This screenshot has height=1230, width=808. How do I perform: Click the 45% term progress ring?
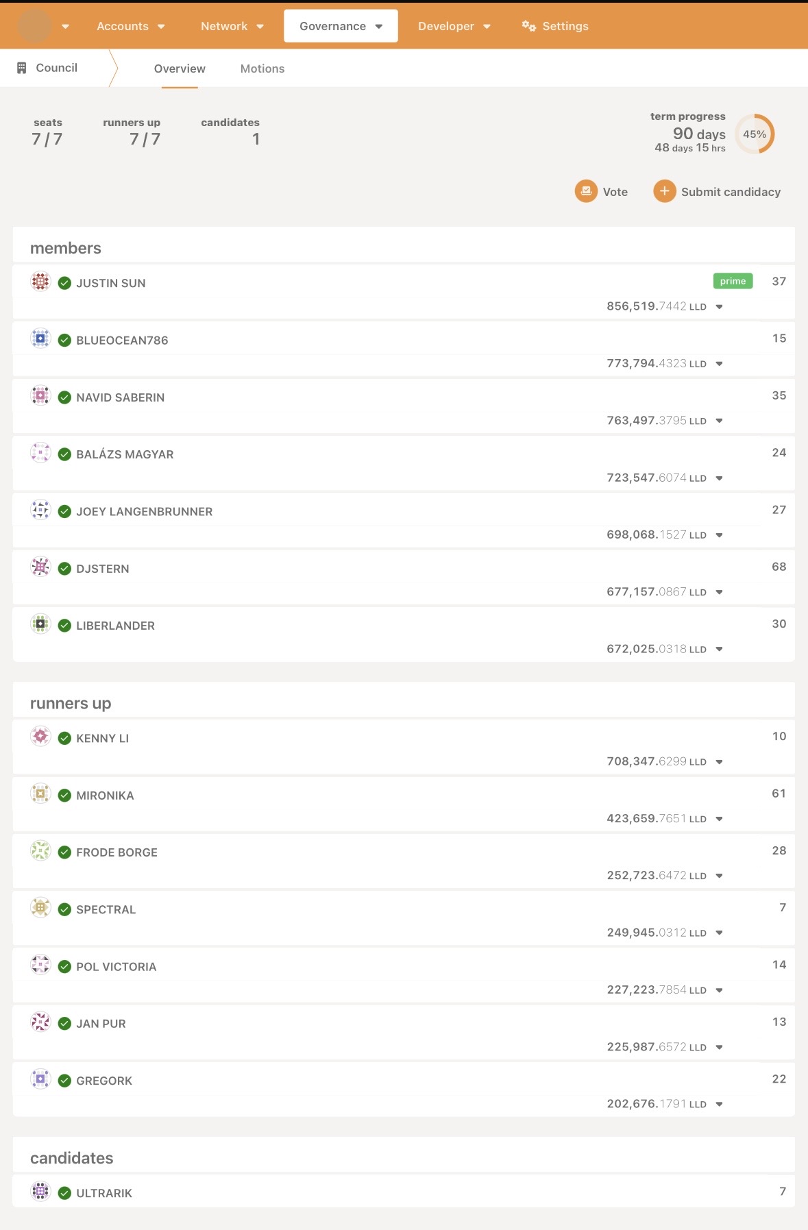(x=755, y=134)
